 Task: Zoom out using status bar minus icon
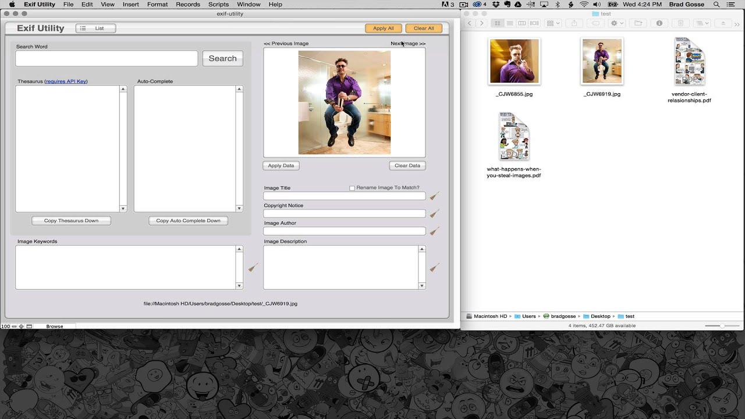click(14, 326)
